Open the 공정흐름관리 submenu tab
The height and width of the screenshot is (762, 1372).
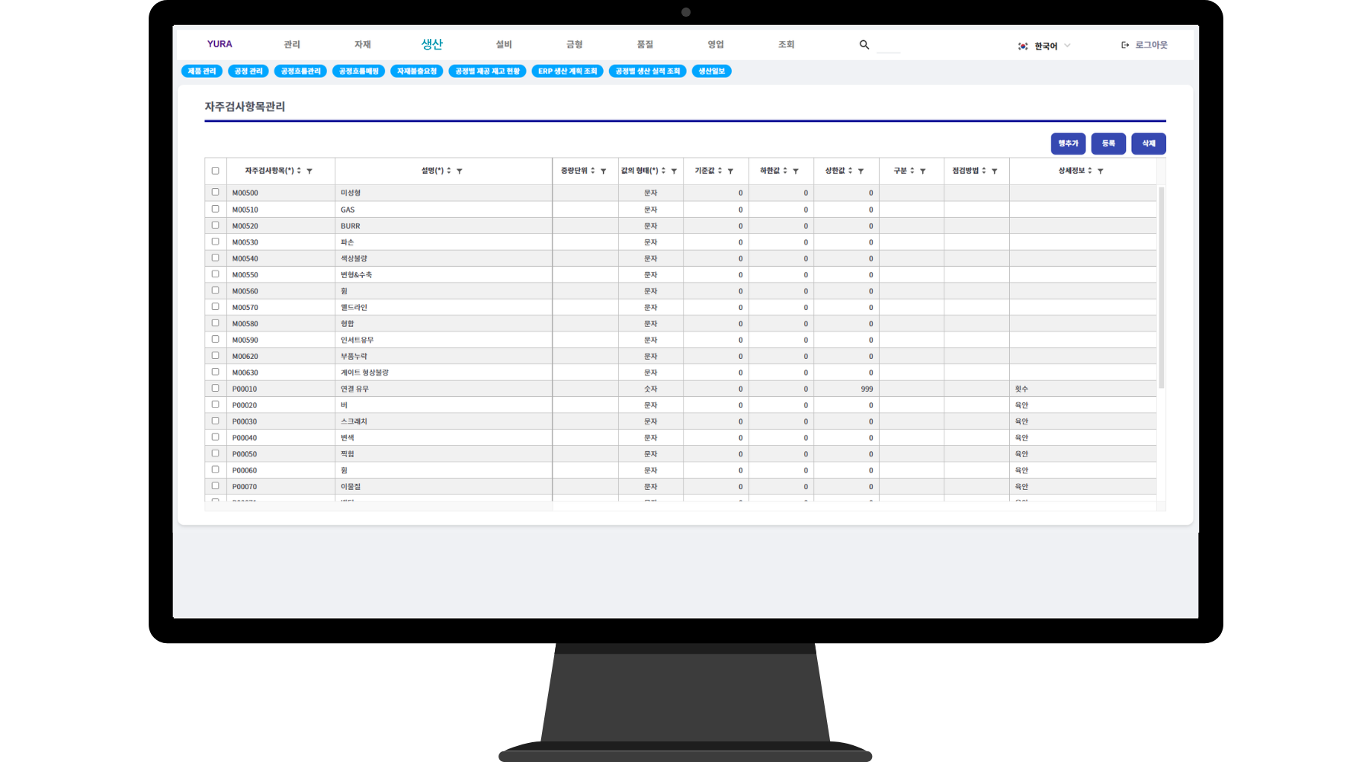(300, 71)
